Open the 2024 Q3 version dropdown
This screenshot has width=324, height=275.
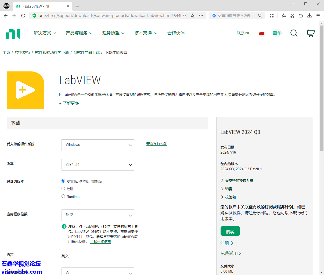point(98,165)
